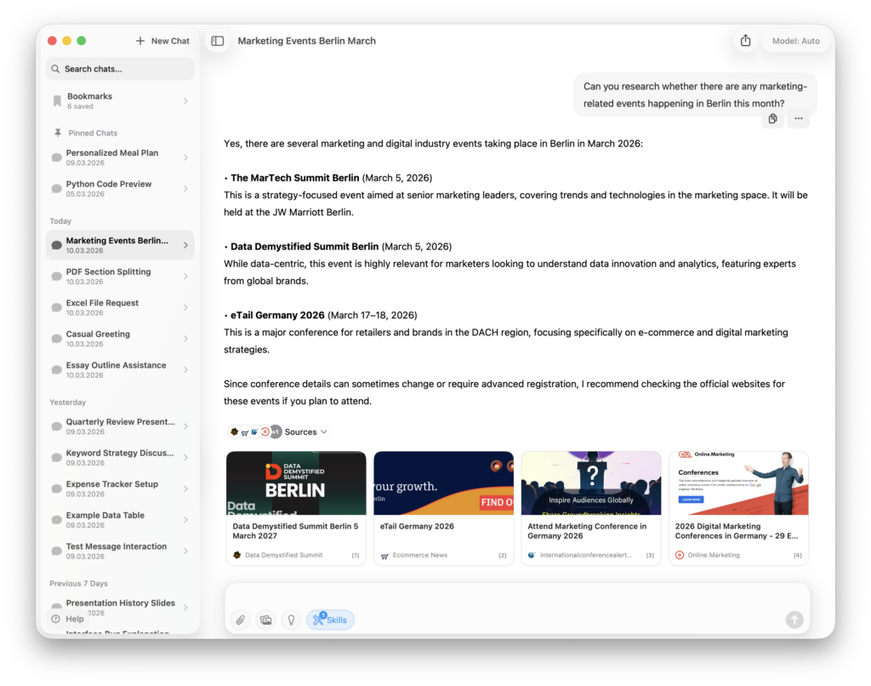Click the Search chats field
The width and height of the screenshot is (871, 686).
point(120,69)
